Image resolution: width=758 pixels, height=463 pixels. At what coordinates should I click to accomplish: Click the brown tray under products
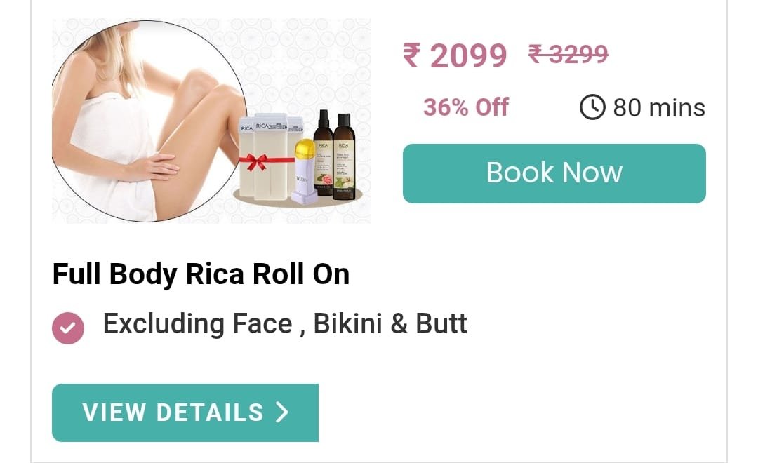tap(298, 197)
